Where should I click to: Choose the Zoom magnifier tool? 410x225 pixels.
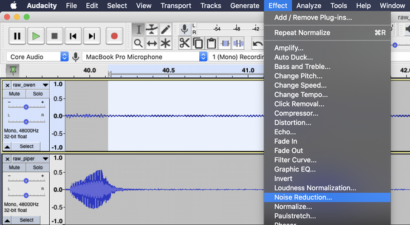click(138, 43)
